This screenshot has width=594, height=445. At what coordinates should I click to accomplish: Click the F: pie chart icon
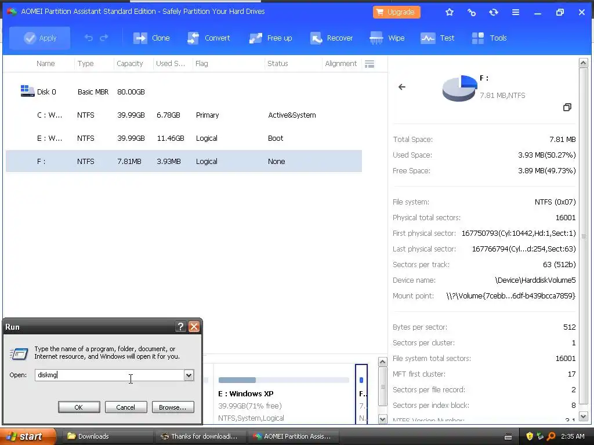459,88
